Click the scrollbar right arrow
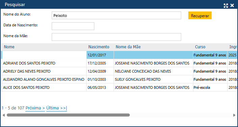Image resolution: width=238 pixels, height=127 pixels. [234, 115]
